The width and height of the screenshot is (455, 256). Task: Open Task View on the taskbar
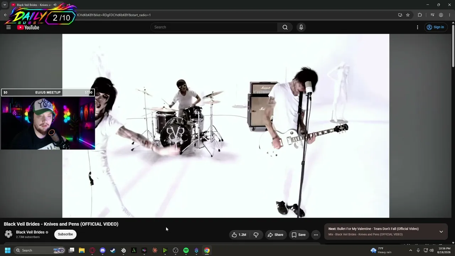71,250
